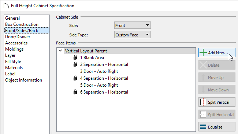The height and width of the screenshot is (134, 238).
Task: Select the Vertical Layout Parent row
Action: [130, 51]
